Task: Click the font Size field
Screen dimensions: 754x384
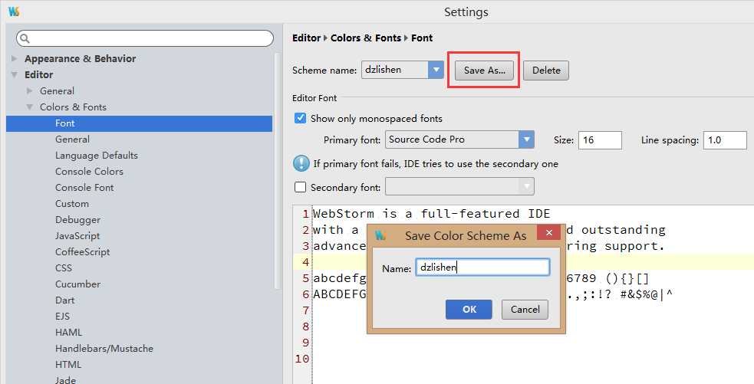Action: pos(600,139)
